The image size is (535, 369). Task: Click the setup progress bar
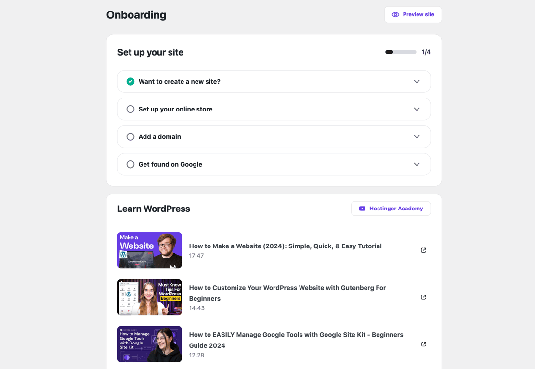click(400, 52)
